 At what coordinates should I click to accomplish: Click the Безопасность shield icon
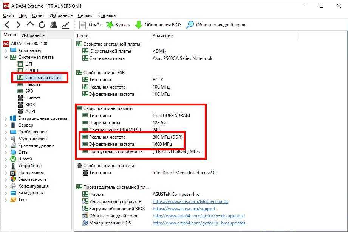[x=13, y=179]
